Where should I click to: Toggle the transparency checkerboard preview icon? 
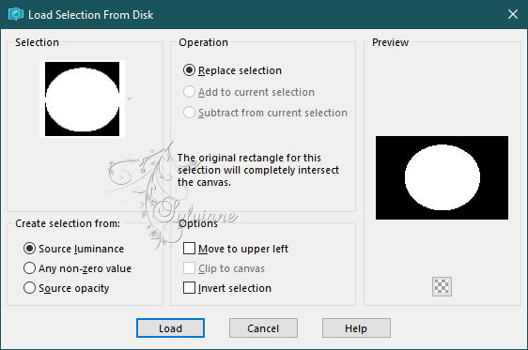(442, 286)
